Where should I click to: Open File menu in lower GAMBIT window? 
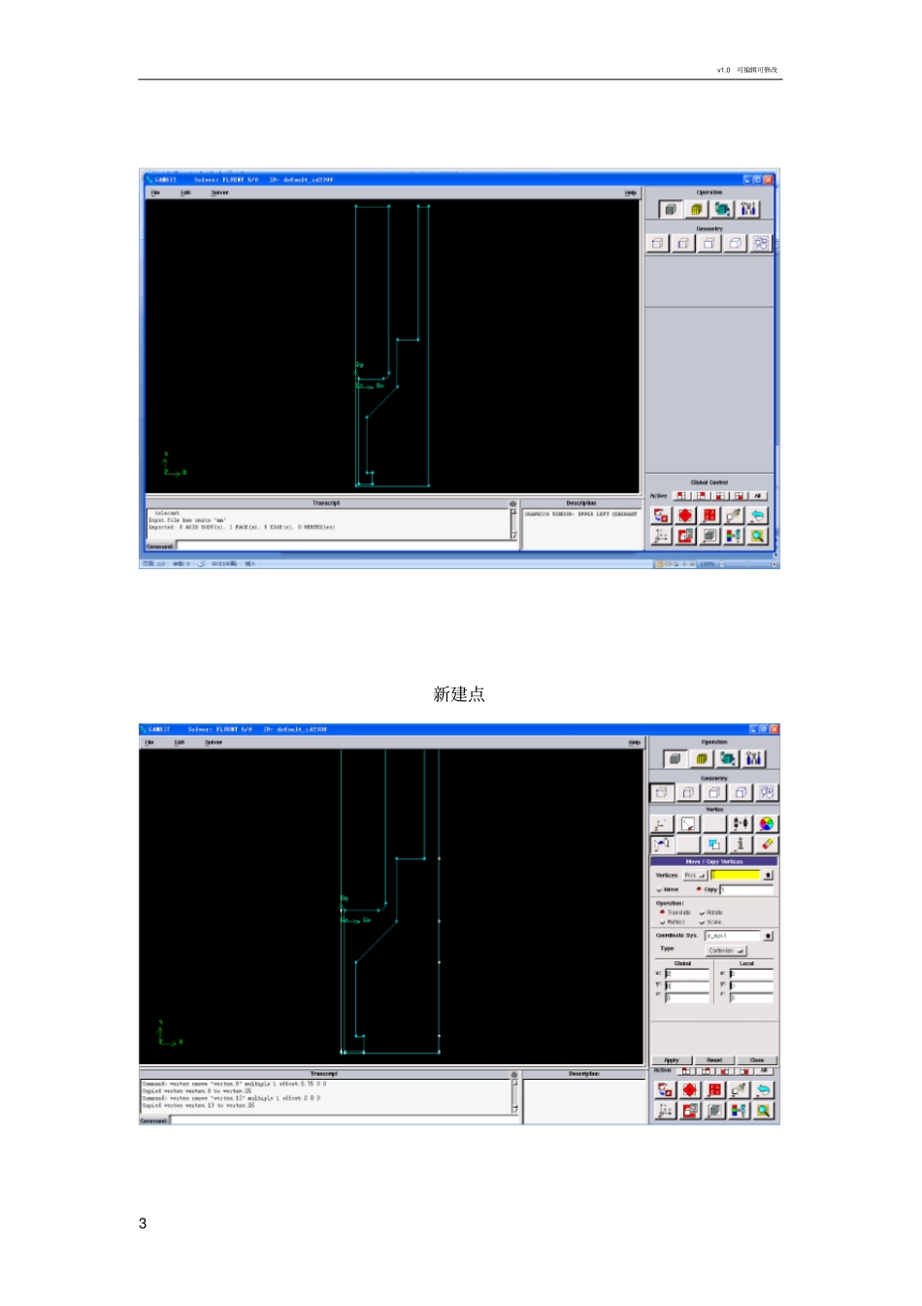[x=149, y=742]
